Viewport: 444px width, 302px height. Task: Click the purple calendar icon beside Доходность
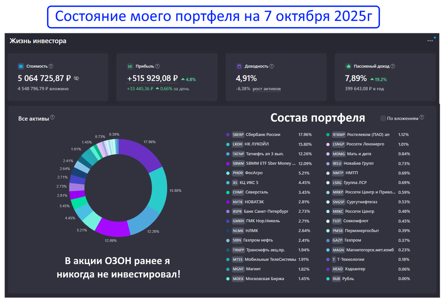click(x=239, y=67)
